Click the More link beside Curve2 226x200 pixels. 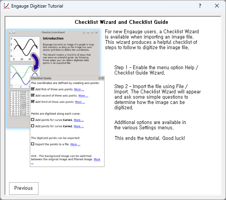point(78,126)
